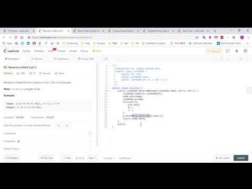The image size is (252, 189).
Task: Click the Favorite heart button
Action: click(x=45, y=73)
